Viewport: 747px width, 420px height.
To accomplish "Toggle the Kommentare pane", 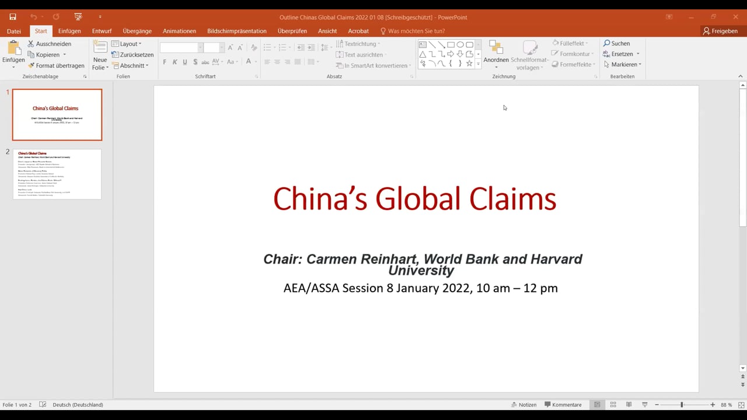I will tap(563, 405).
